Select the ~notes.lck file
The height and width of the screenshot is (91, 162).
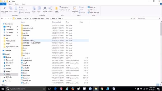26,58
